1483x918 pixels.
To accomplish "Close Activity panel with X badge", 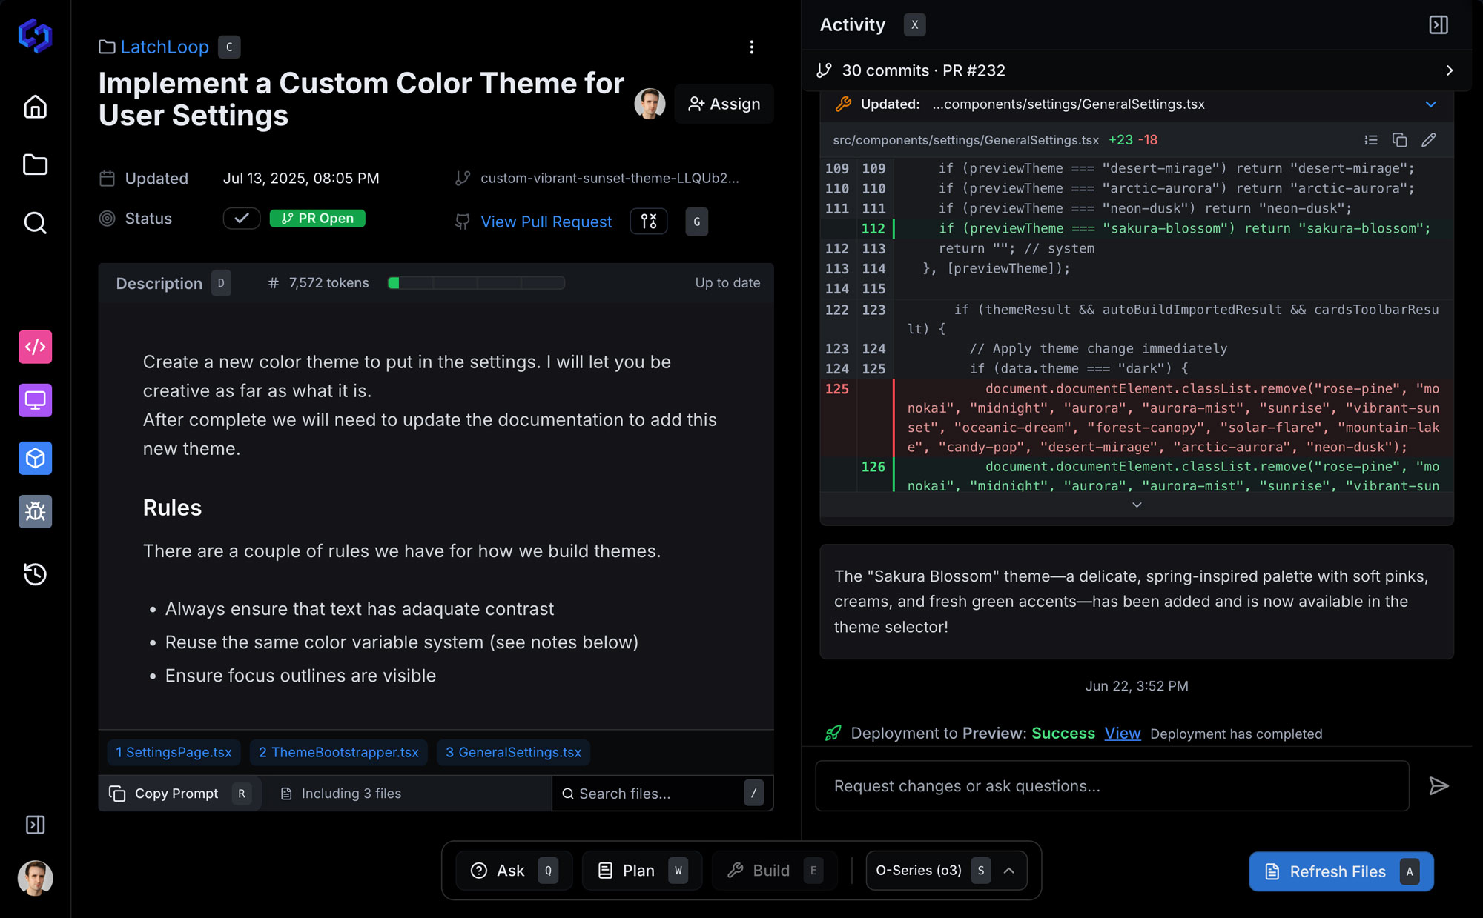I will click(x=914, y=24).
